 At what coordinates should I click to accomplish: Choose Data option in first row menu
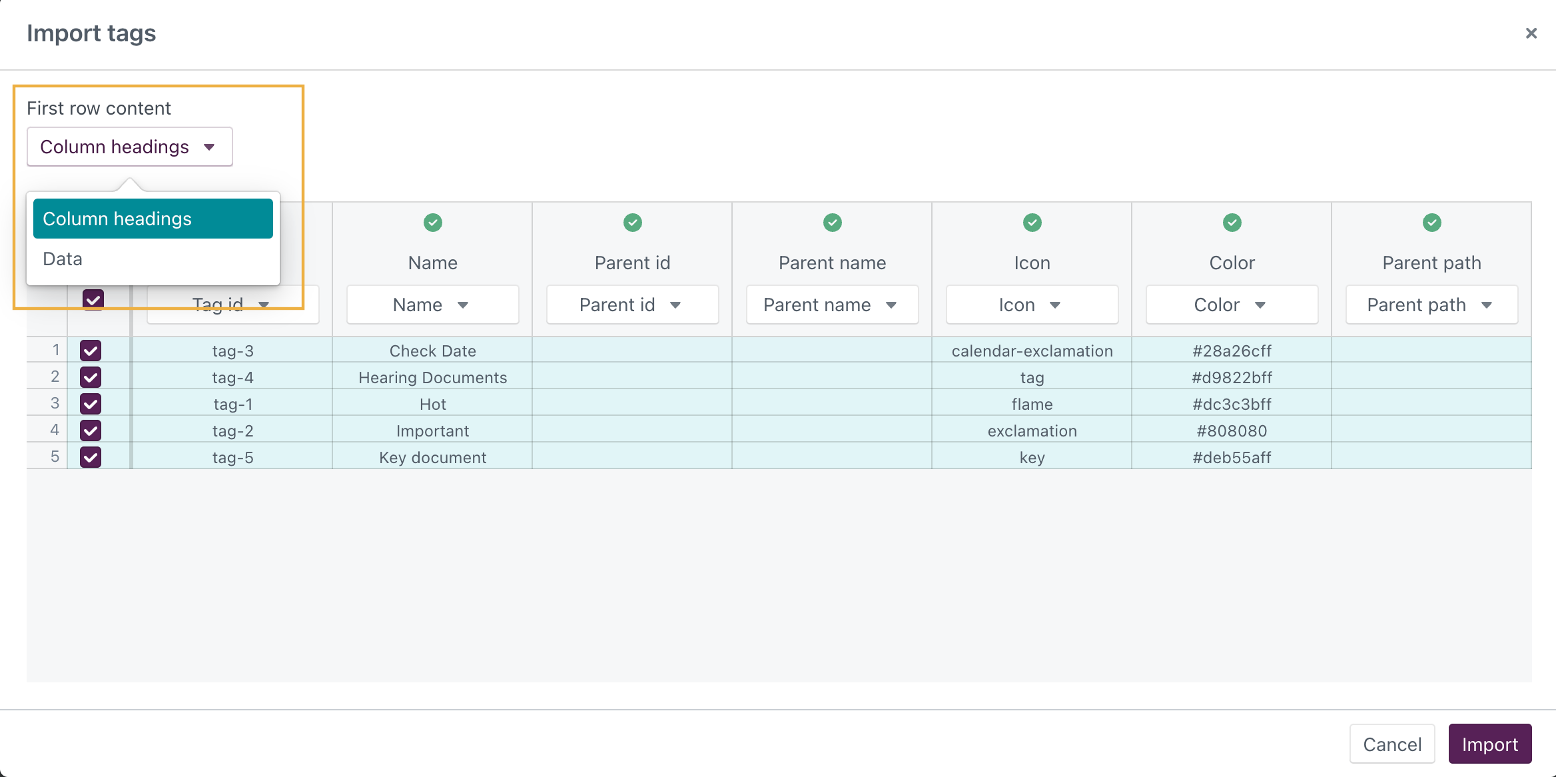[x=63, y=259]
